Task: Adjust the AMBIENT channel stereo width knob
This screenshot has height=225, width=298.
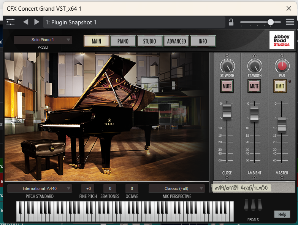Action: (x=255, y=66)
